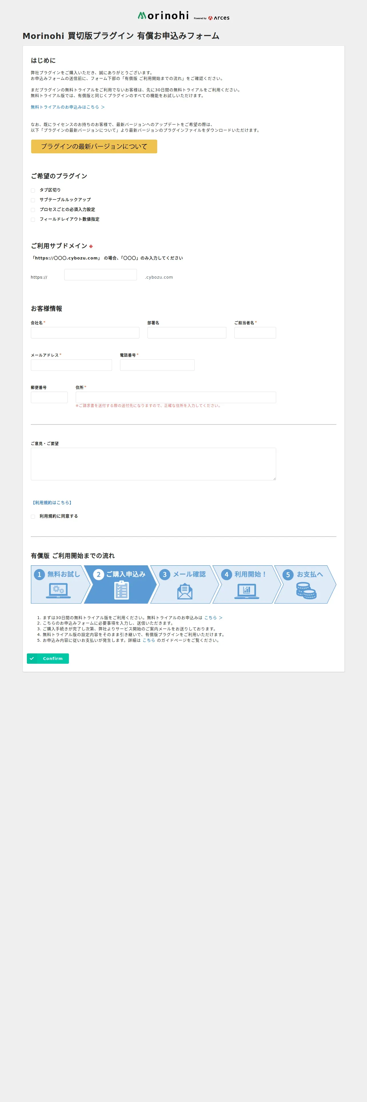Click the ご希望のプラグイン heading
This screenshot has height=1102, width=367.
[59, 176]
